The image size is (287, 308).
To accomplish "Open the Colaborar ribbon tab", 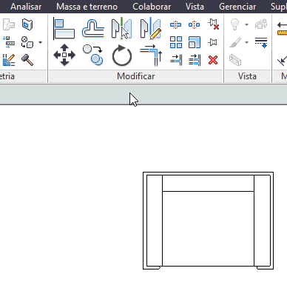I will [152, 7].
